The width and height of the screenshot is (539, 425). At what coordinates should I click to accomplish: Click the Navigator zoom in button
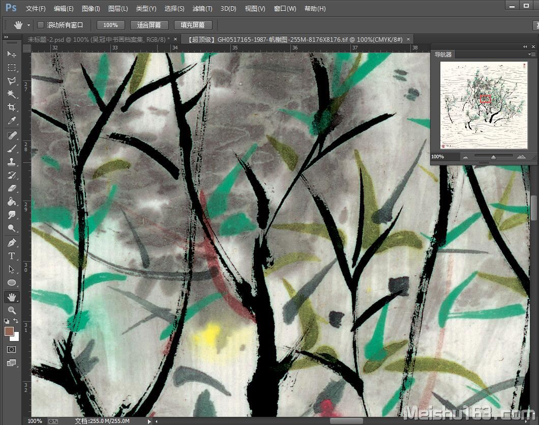click(521, 157)
